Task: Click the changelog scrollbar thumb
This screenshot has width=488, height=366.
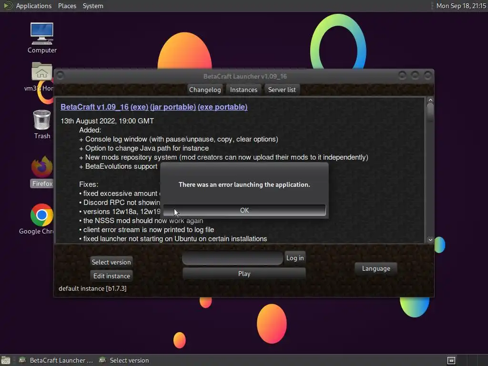Action: coord(430,112)
